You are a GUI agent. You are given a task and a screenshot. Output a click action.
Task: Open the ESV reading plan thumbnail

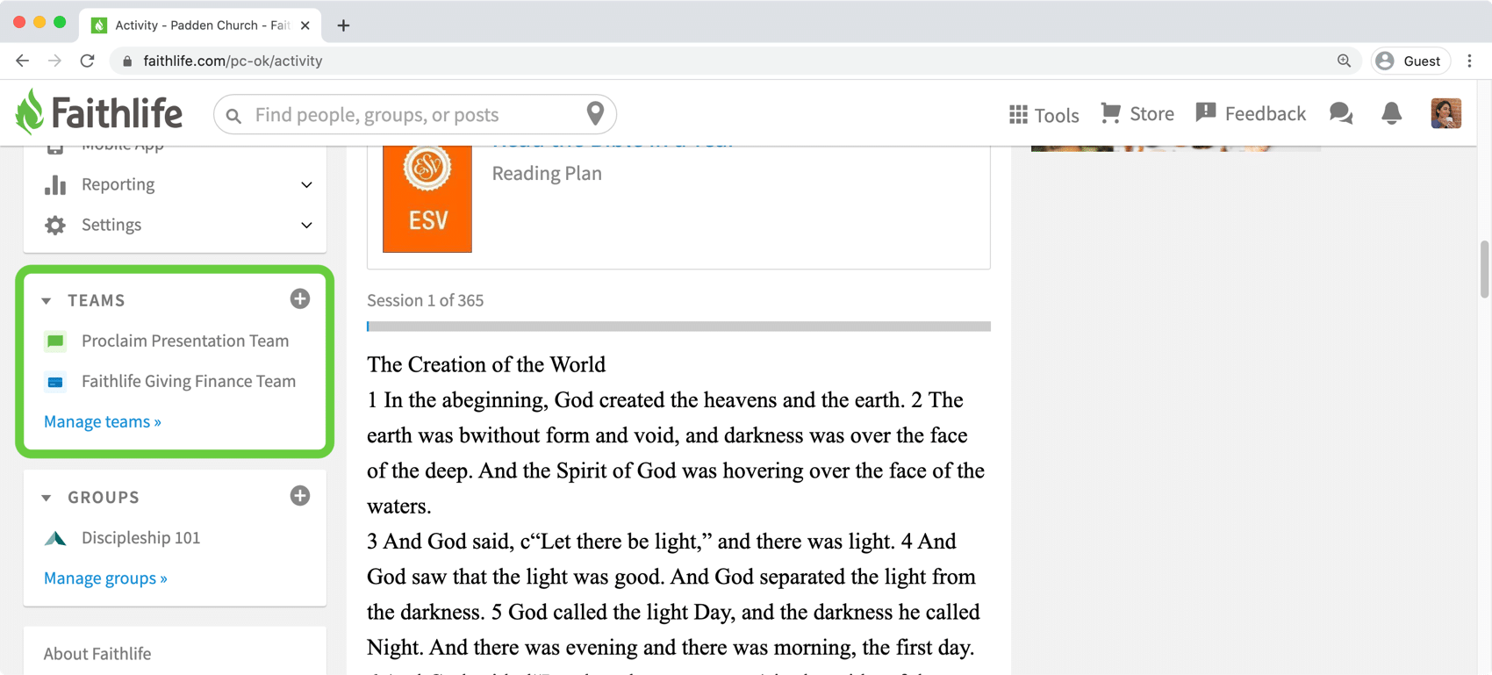[427, 199]
